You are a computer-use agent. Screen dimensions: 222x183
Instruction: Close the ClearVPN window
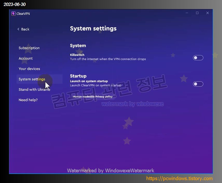pos(207,13)
